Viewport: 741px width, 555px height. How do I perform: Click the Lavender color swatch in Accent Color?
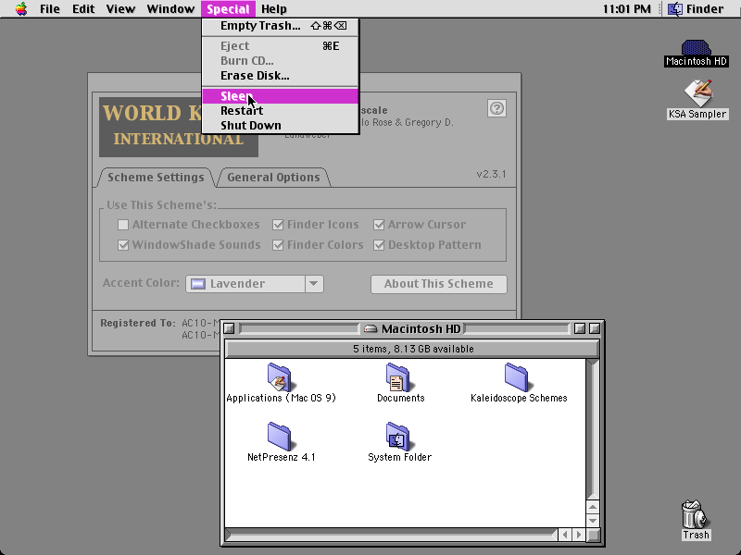pyautogui.click(x=197, y=284)
